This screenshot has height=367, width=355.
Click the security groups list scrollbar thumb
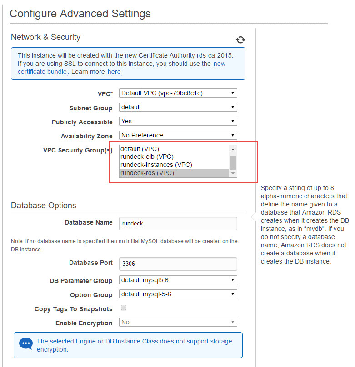pyautogui.click(x=233, y=163)
